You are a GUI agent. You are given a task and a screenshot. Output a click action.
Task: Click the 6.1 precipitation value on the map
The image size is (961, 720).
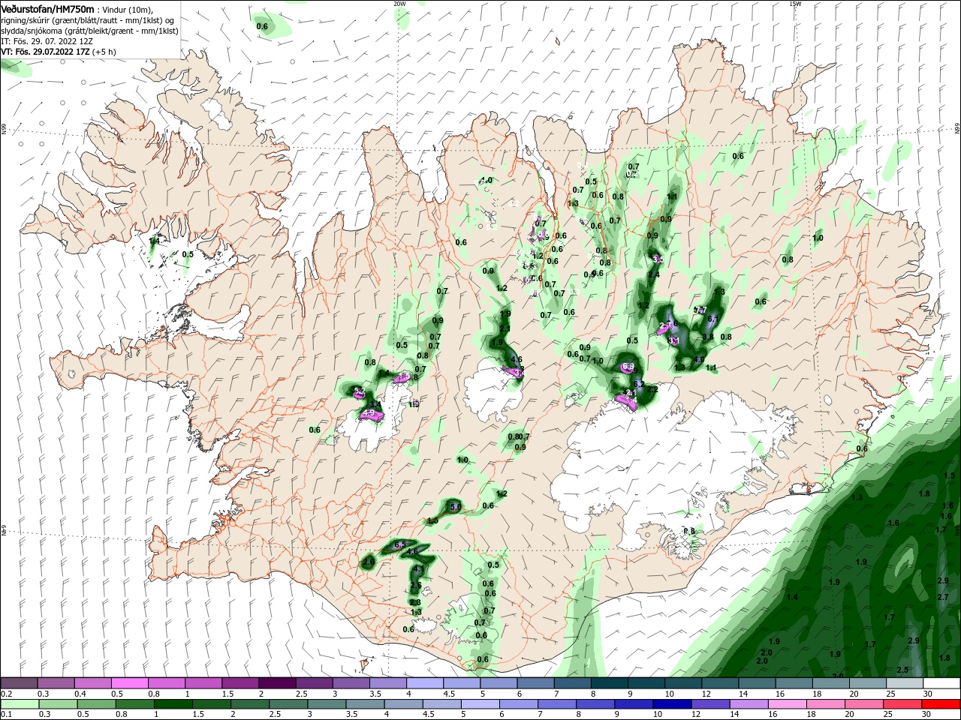[713, 319]
